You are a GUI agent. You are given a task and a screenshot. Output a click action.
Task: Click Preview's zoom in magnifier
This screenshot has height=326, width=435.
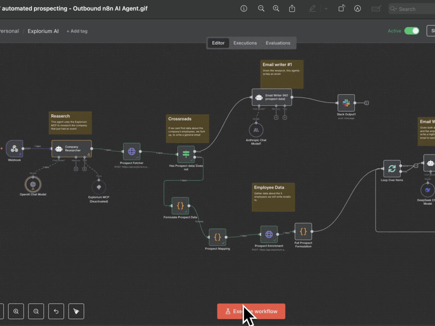coord(276,9)
